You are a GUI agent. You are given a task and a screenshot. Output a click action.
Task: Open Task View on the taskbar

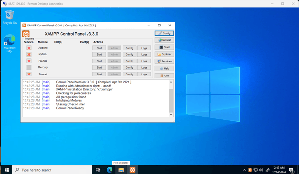pyautogui.click(x=98, y=170)
